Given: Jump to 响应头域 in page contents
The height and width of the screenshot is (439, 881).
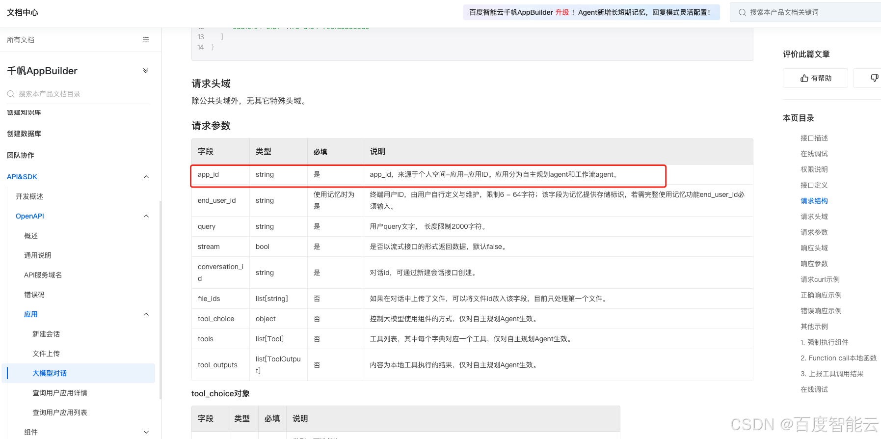Looking at the screenshot, I should click(x=814, y=248).
